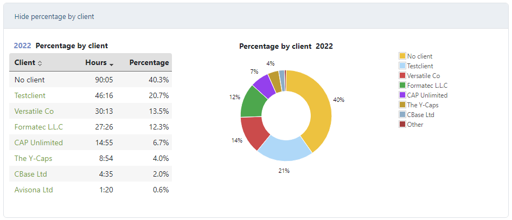Screen dimensions: 512x220
Task: Open the Testclient link in the table
Action: coord(30,95)
